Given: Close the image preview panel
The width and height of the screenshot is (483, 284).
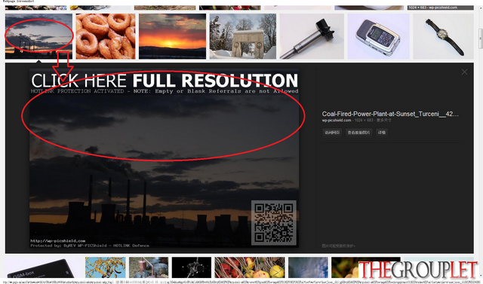Looking at the screenshot, I should (x=464, y=72).
